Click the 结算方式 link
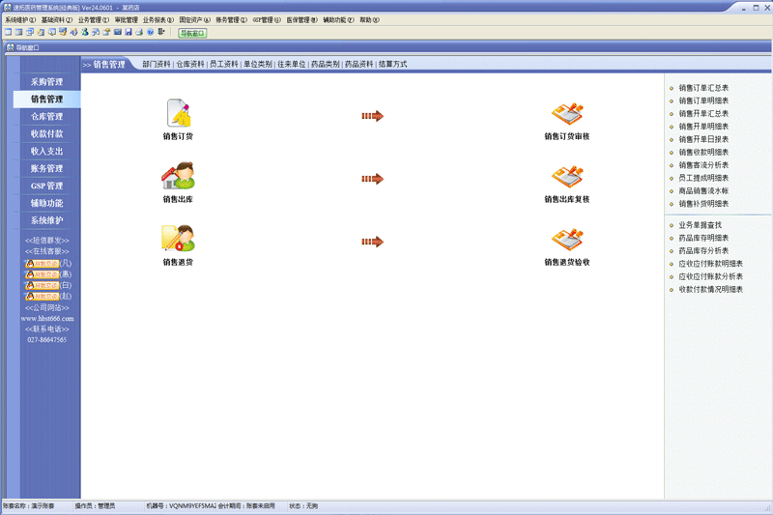This screenshot has width=773, height=515. click(393, 64)
